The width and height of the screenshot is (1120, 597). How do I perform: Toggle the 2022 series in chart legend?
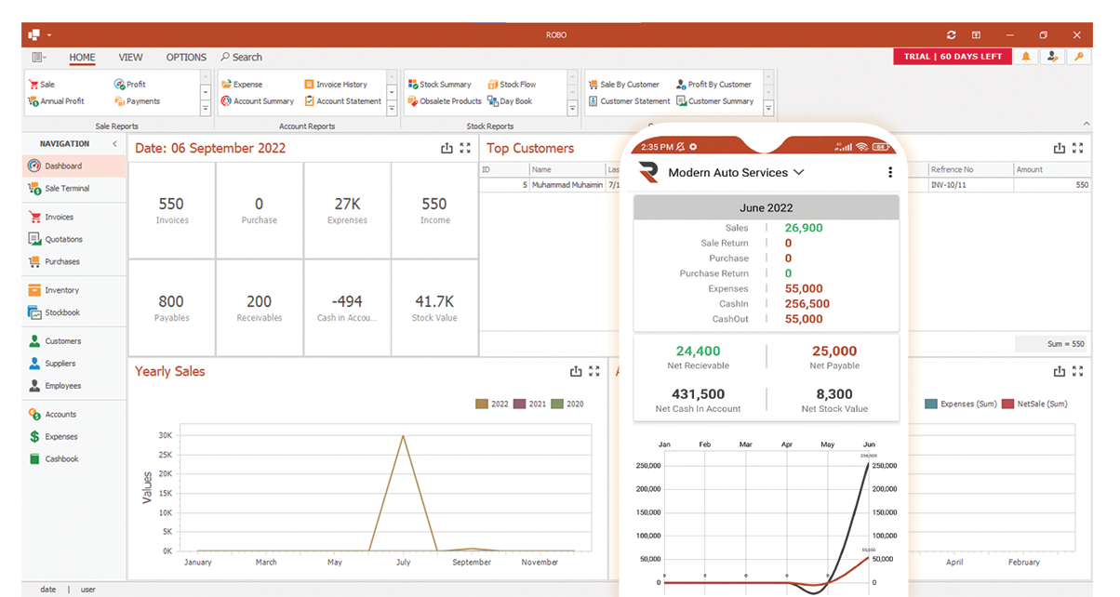pos(492,404)
